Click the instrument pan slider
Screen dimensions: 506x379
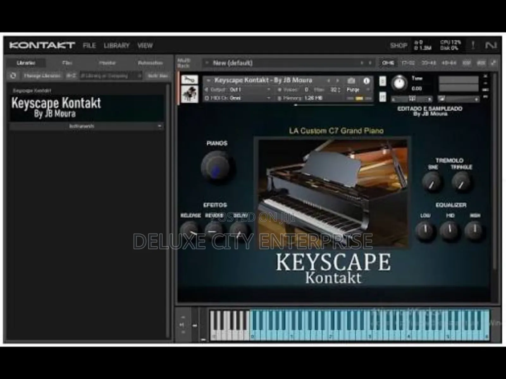coord(412,99)
